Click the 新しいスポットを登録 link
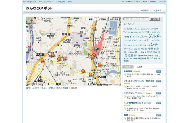Viewport: 189px width, 123px height. point(59,88)
